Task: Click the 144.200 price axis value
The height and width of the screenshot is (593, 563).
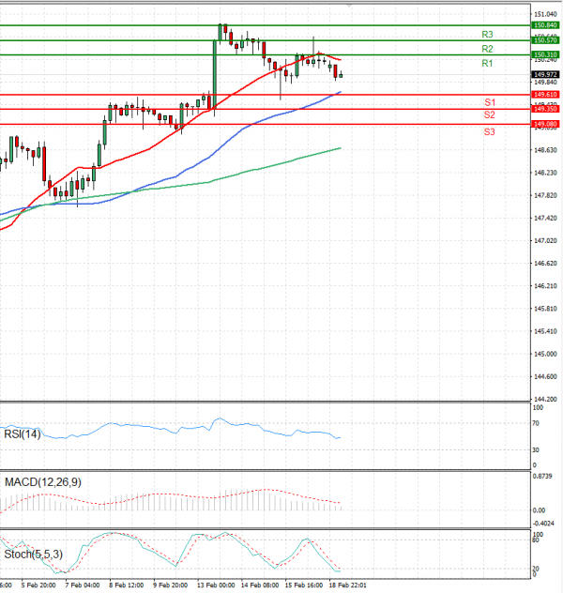Action: [545, 399]
